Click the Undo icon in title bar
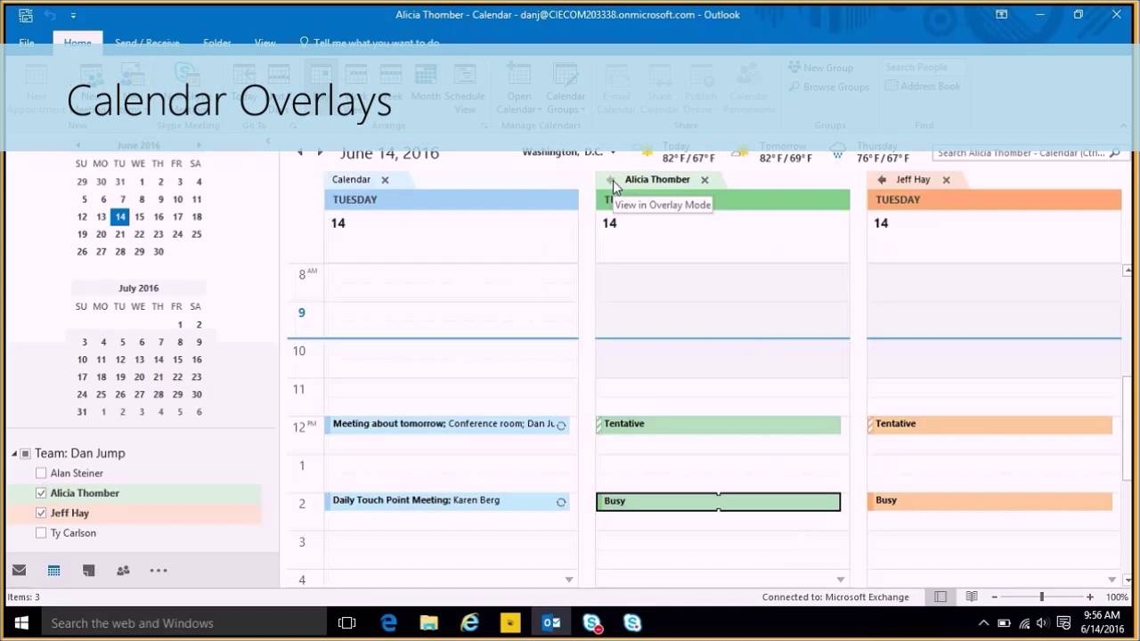Screen dimensions: 1140x641 51,15
